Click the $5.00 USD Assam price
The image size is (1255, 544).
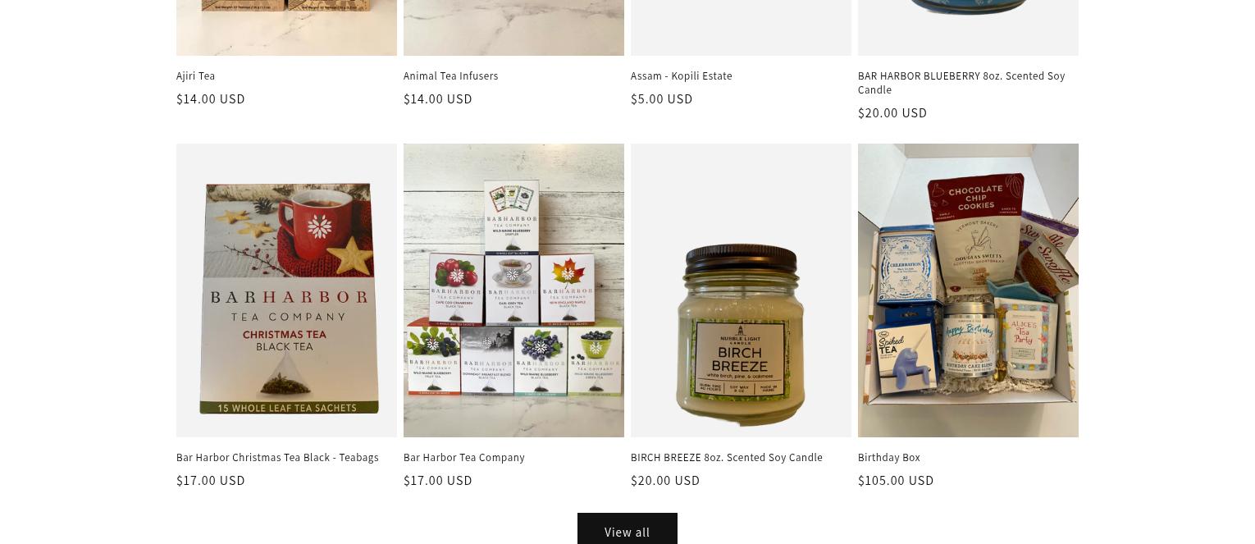(661, 99)
